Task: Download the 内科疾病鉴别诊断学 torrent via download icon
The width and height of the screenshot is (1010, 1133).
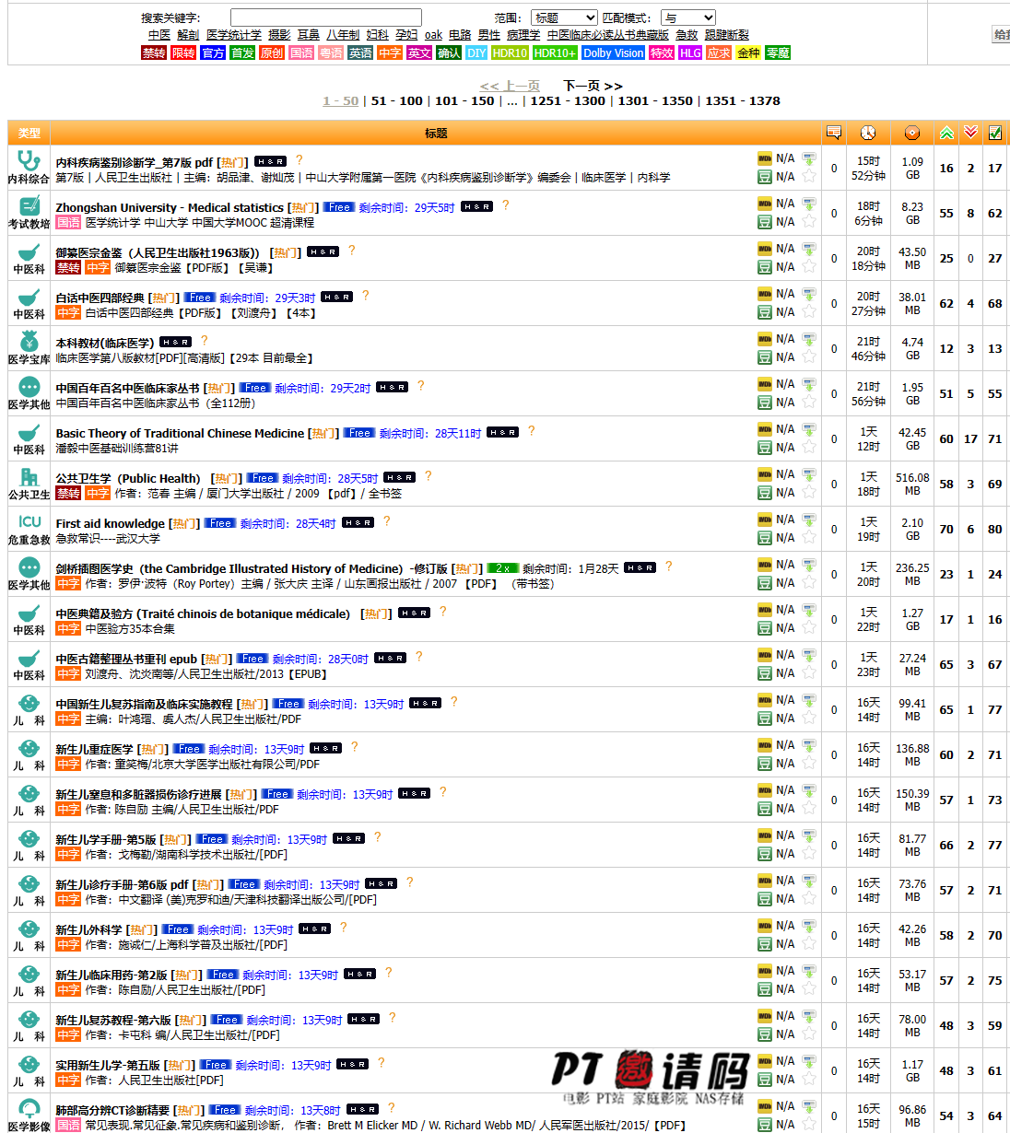Action: 808,158
